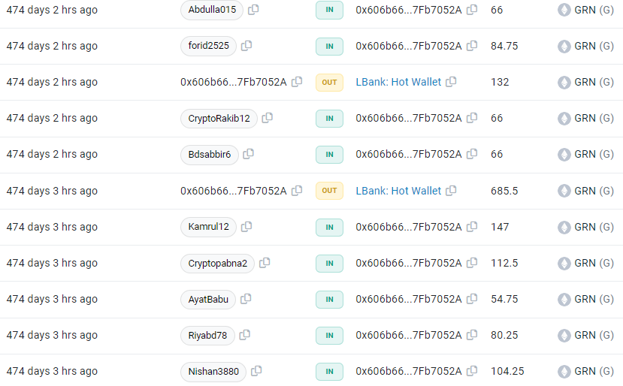Open GRN (G) token link in 54.75 row
The image size is (623, 386).
pos(594,300)
